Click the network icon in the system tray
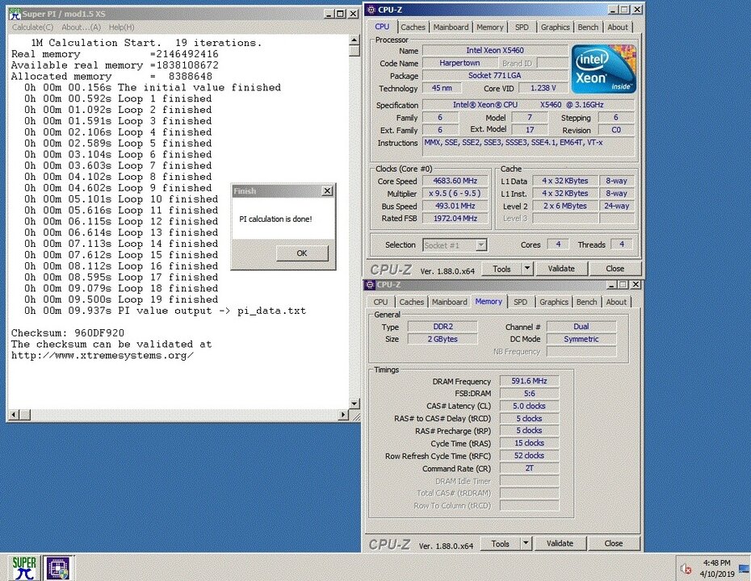 point(744,569)
